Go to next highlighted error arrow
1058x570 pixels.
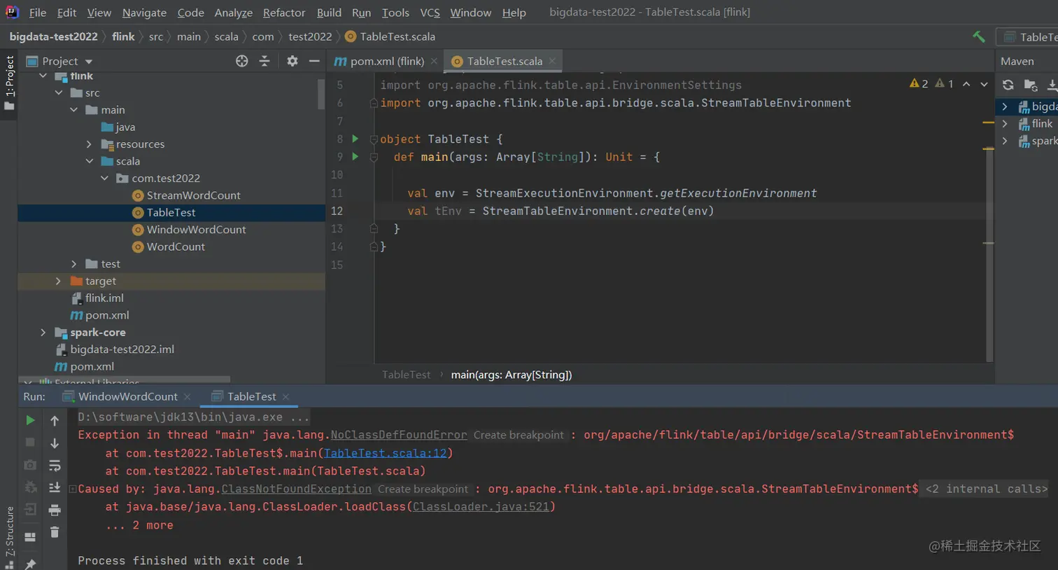984,84
